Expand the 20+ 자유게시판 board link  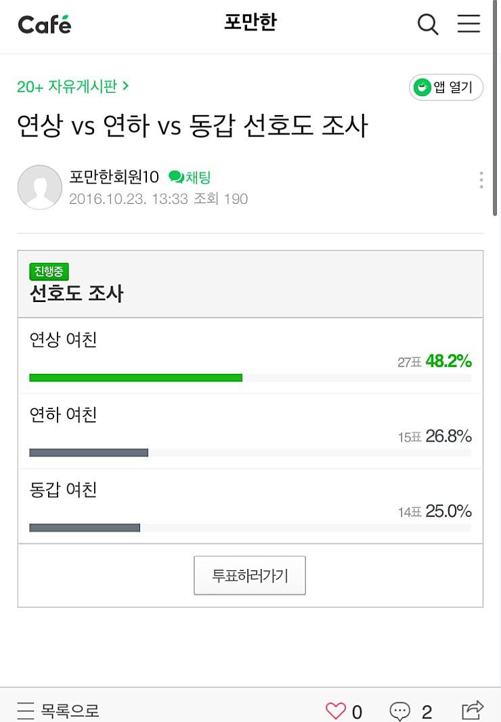pyautogui.click(x=73, y=87)
